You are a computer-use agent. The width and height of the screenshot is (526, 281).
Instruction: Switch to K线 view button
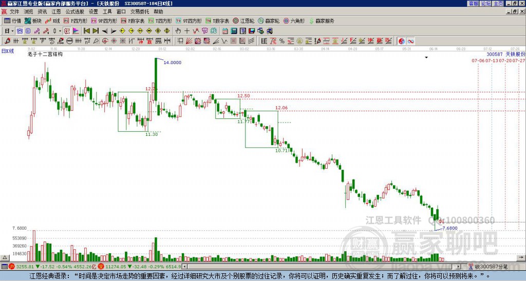[x=53, y=21]
